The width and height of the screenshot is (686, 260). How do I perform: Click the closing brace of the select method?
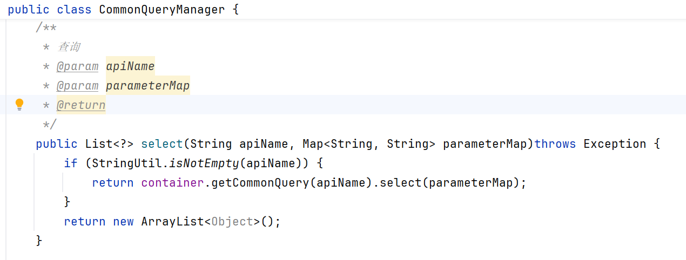[x=39, y=241]
